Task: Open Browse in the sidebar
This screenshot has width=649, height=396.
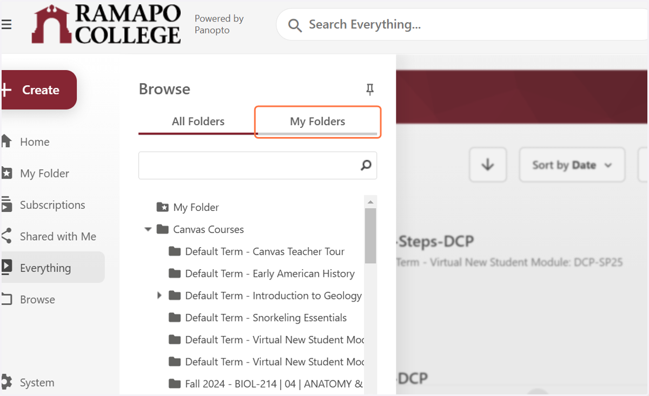Action: [x=37, y=299]
